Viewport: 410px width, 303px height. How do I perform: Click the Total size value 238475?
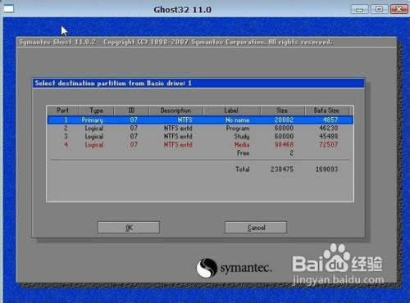point(282,170)
